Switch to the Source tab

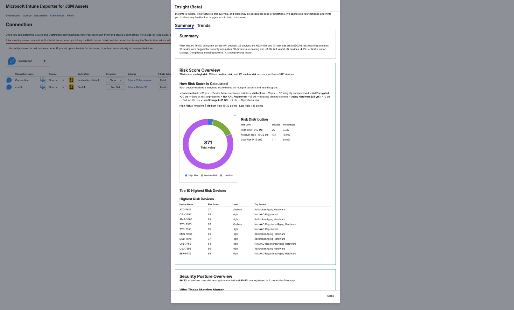click(27, 16)
